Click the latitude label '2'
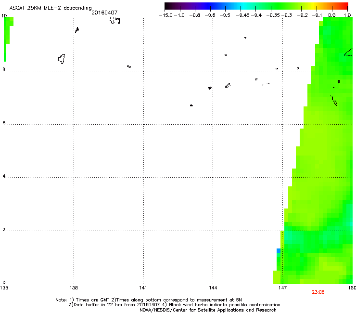 click(x=4, y=229)
